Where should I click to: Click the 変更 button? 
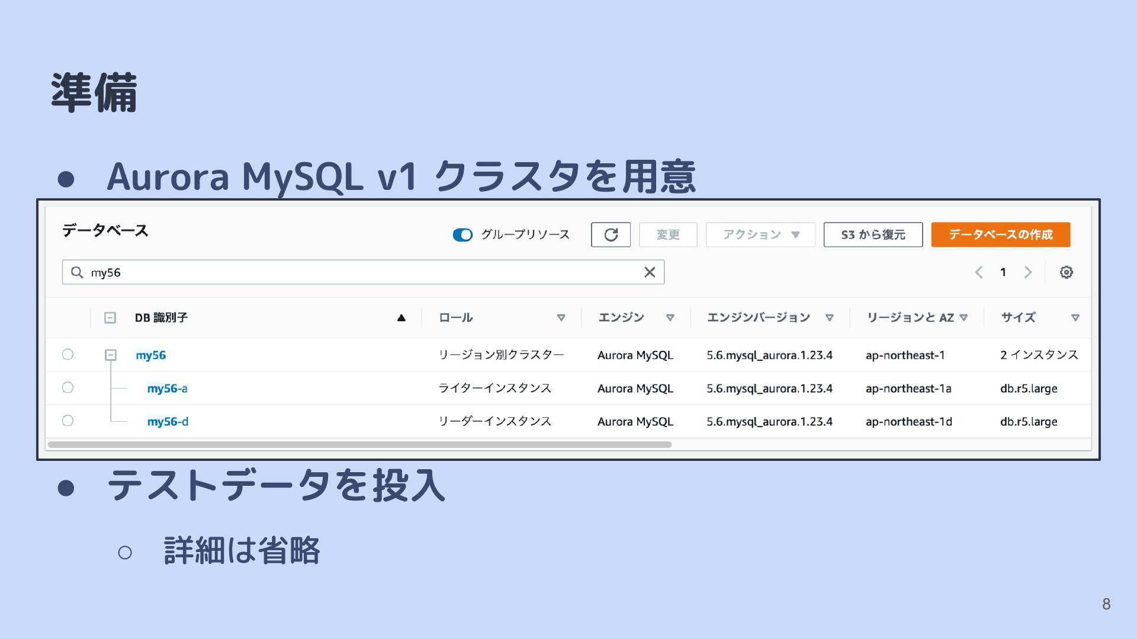(668, 235)
